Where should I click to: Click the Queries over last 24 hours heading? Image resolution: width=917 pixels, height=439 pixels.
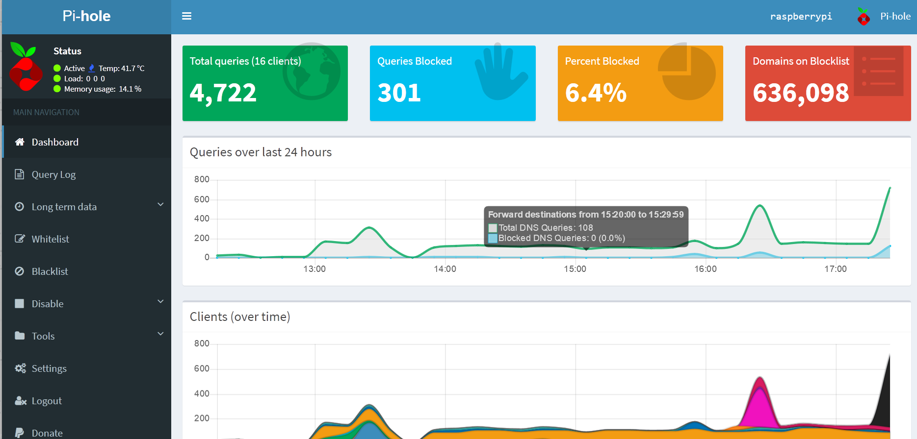pyautogui.click(x=261, y=152)
